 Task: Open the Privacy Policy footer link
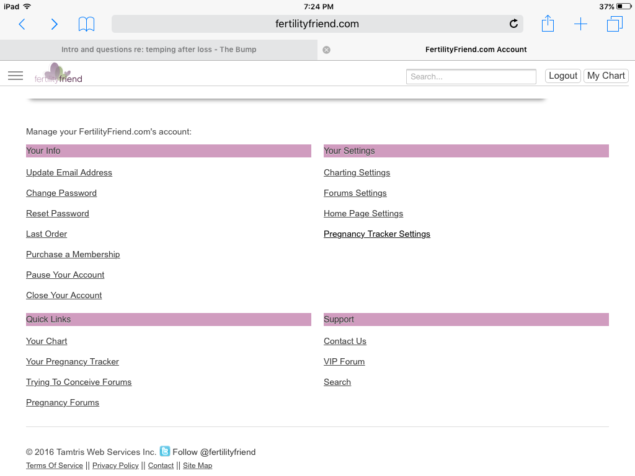coord(115,465)
